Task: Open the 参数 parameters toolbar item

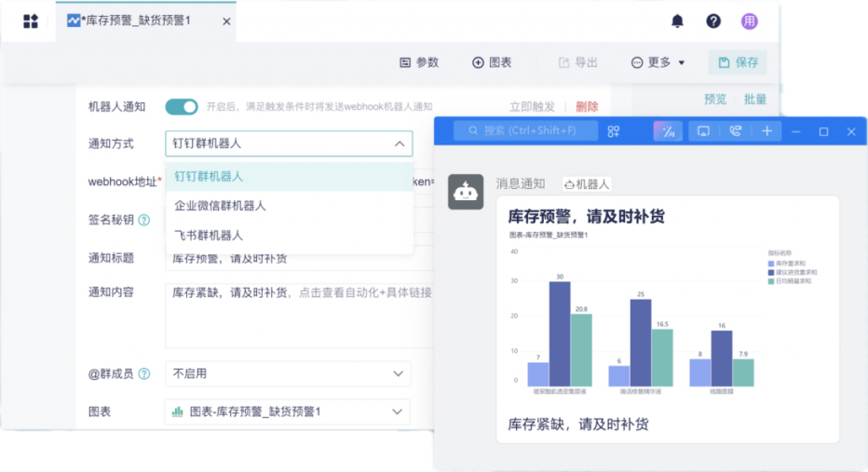Action: click(x=419, y=62)
